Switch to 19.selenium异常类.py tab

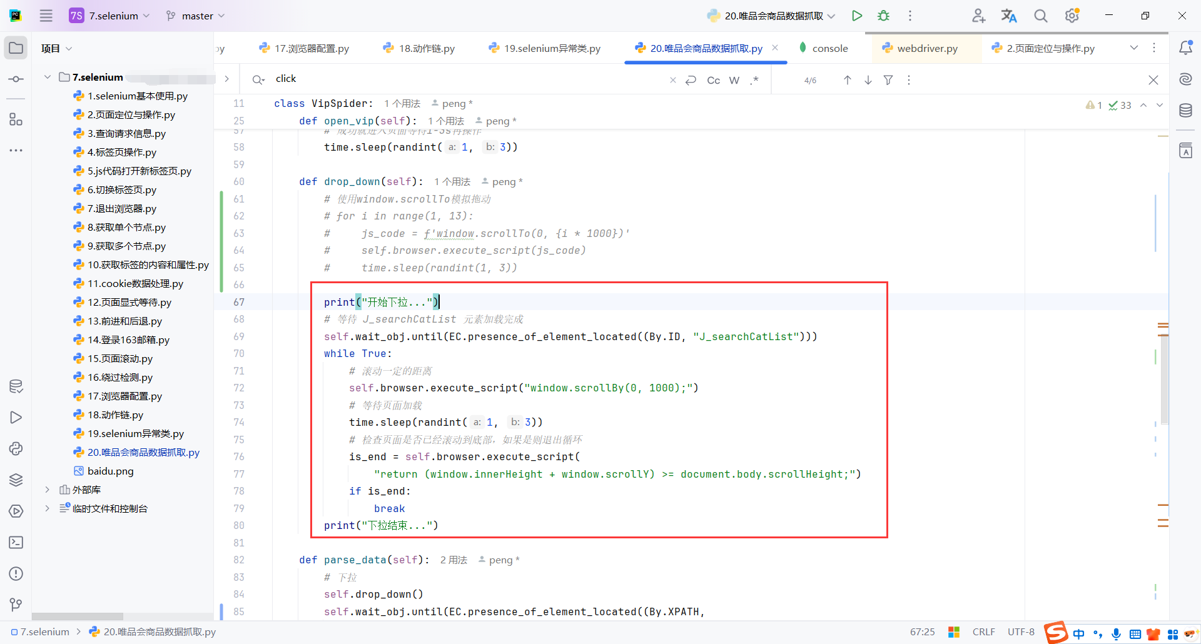tap(545, 48)
